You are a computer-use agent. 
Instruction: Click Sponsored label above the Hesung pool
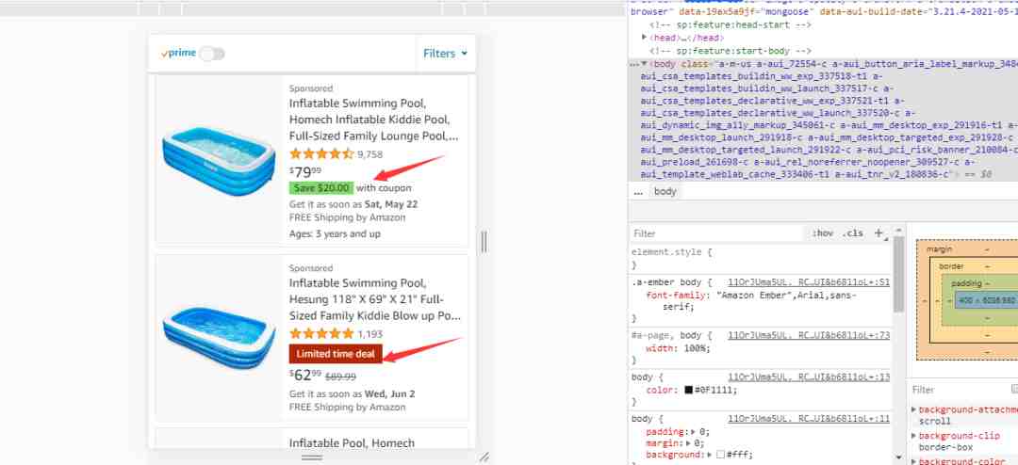(x=311, y=268)
